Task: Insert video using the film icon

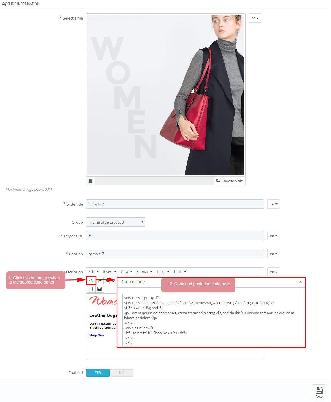Action: click(x=91, y=289)
